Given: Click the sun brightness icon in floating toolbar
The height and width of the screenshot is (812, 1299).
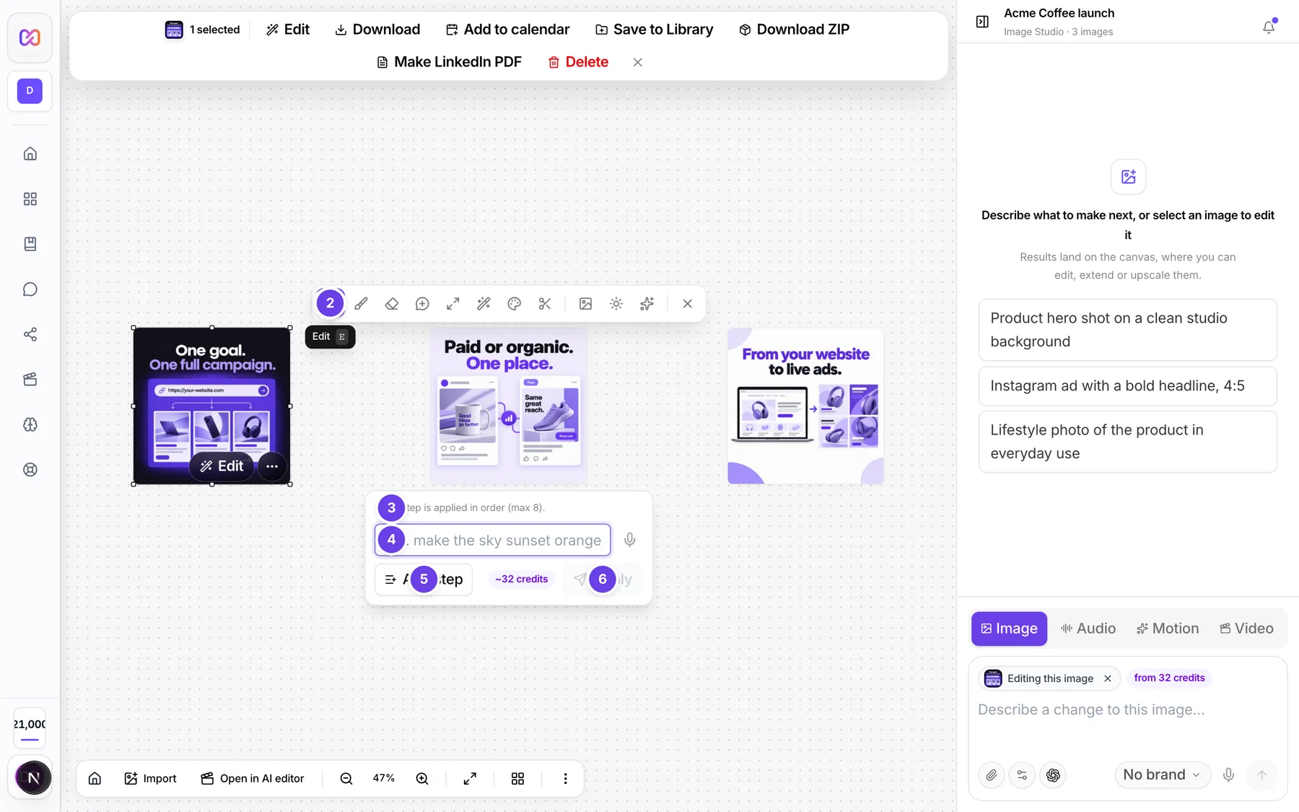Looking at the screenshot, I should pos(616,304).
